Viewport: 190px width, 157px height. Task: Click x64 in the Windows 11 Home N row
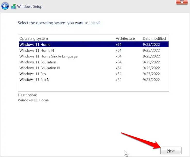coord(118,50)
